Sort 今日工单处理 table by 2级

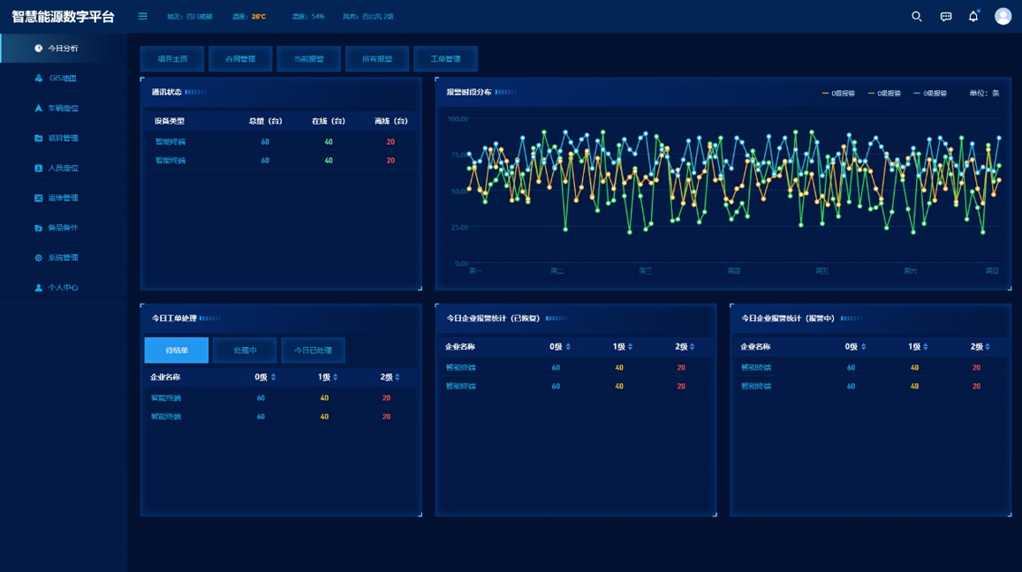(x=397, y=377)
